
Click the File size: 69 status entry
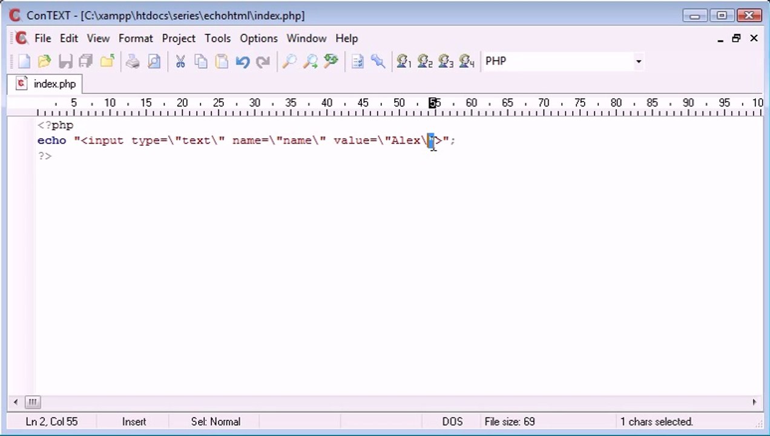pyautogui.click(x=510, y=421)
